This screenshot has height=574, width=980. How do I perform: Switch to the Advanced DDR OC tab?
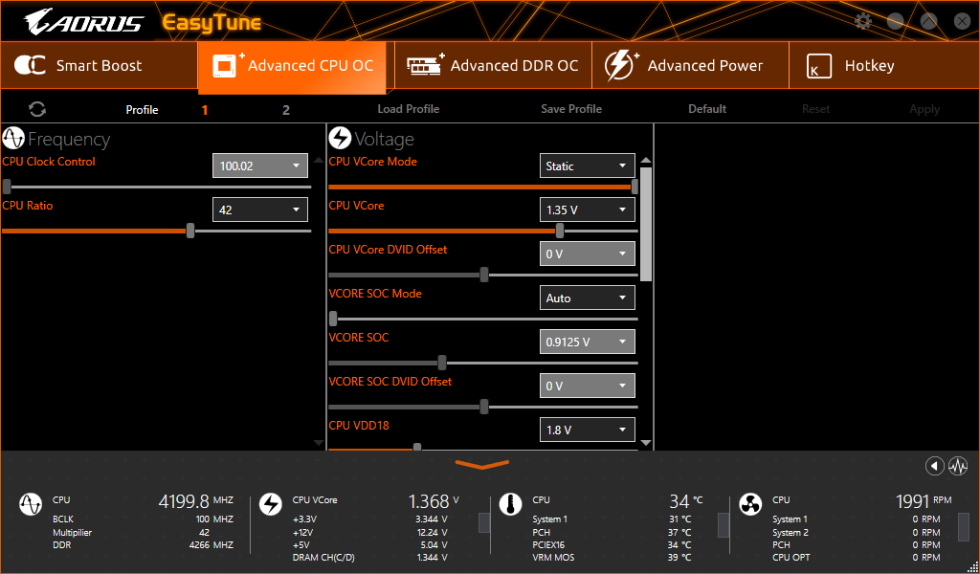pos(493,66)
